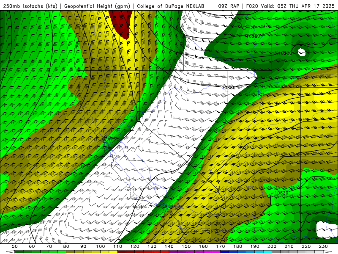Click the "F020" forecast hour label
Screen dimensions: 338x254
tap(252, 6)
